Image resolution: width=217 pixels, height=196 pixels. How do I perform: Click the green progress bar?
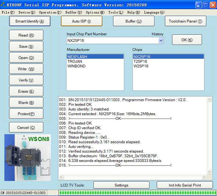137,193
